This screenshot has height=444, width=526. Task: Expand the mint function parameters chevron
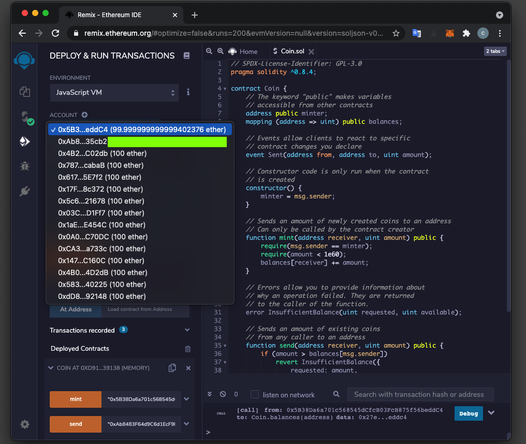pos(186,399)
